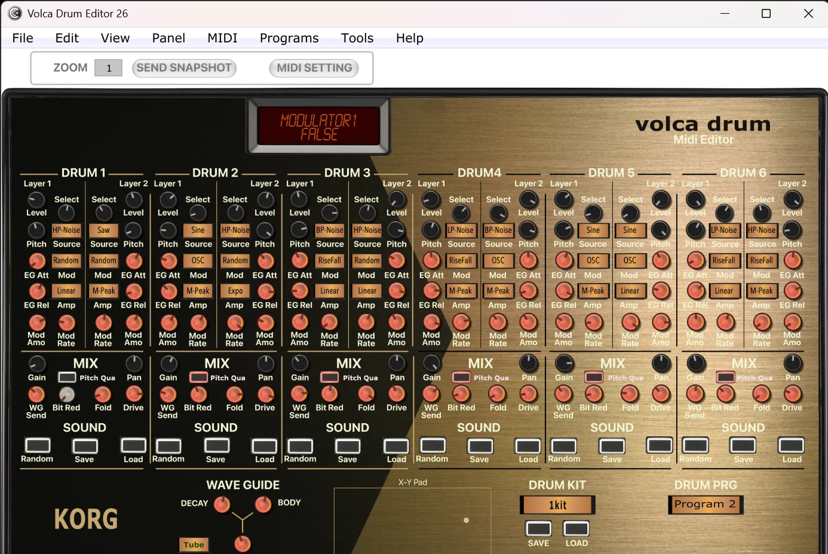828x554 pixels.
Task: Open the Tools menu
Action: click(x=357, y=38)
